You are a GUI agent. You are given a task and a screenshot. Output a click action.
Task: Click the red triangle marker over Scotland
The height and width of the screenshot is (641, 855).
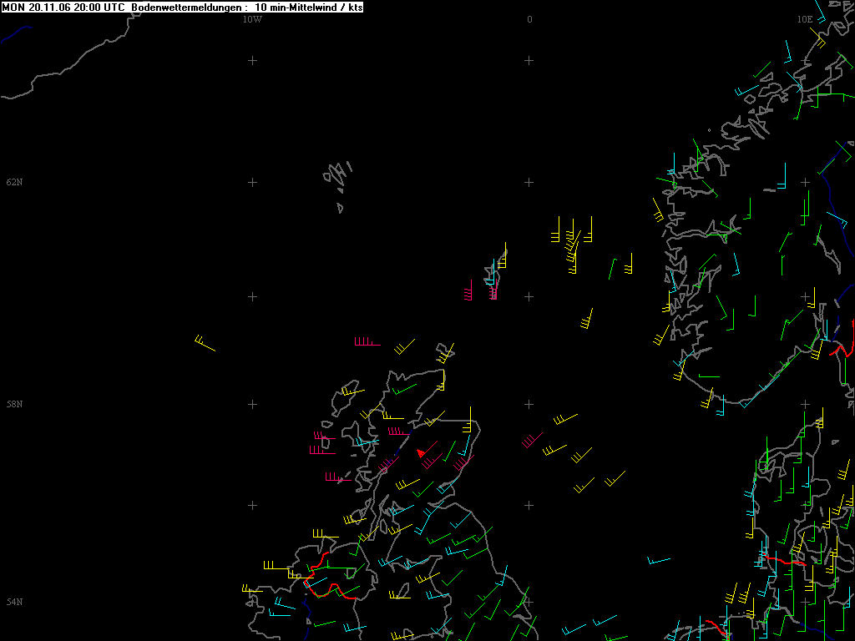[x=422, y=452]
